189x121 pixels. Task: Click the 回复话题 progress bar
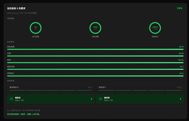[x=95, y=49]
